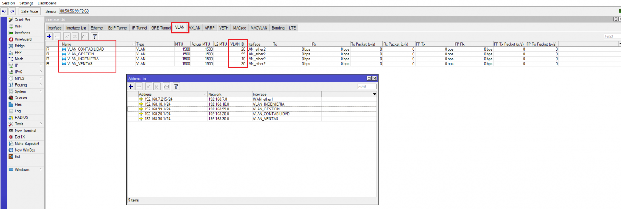621x209 pixels.
Task: Expand the Tools submenu
Action: coord(40,124)
